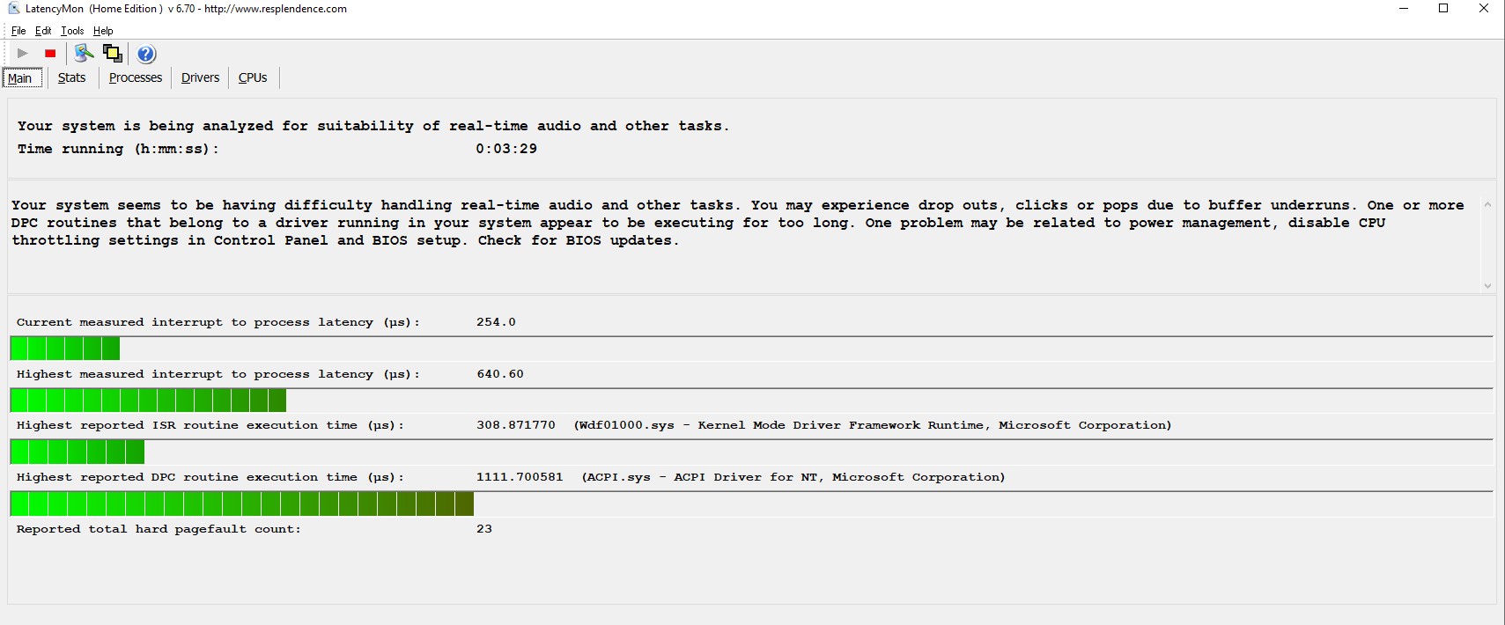The width and height of the screenshot is (1505, 625).
Task: Open help with the blue question mark
Action: point(146,55)
